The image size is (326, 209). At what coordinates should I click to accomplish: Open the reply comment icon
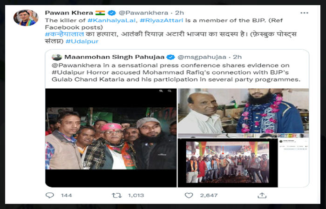pyautogui.click(x=50, y=196)
